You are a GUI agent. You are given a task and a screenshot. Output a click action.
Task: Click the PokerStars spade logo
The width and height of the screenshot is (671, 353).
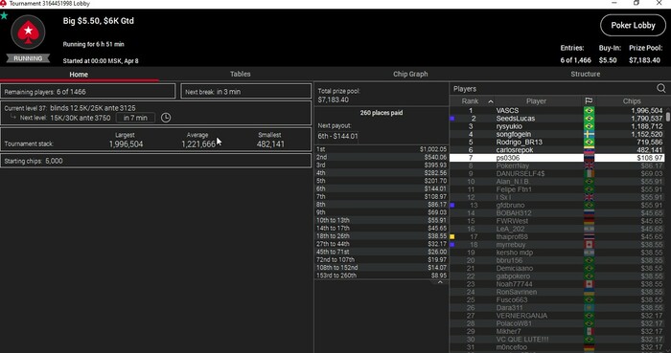(x=28, y=32)
